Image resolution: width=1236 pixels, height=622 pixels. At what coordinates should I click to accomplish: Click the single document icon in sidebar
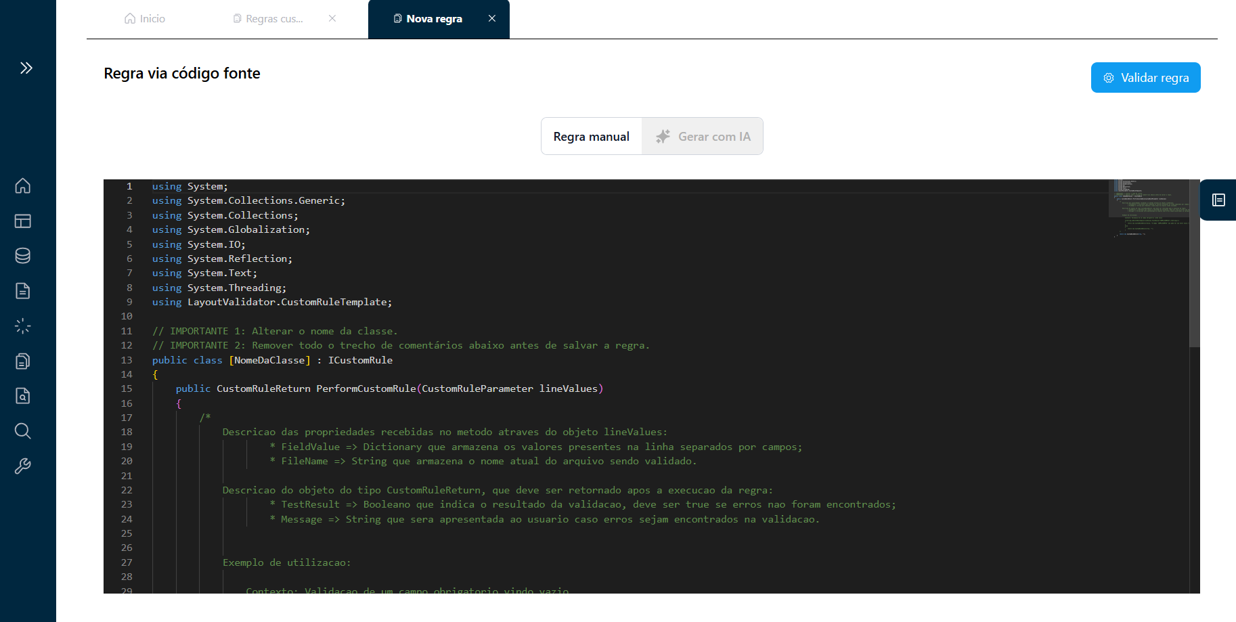point(23,290)
